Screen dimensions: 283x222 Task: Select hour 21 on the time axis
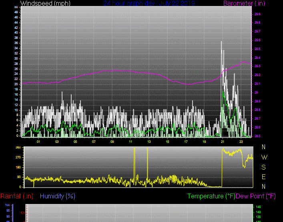point(223,142)
